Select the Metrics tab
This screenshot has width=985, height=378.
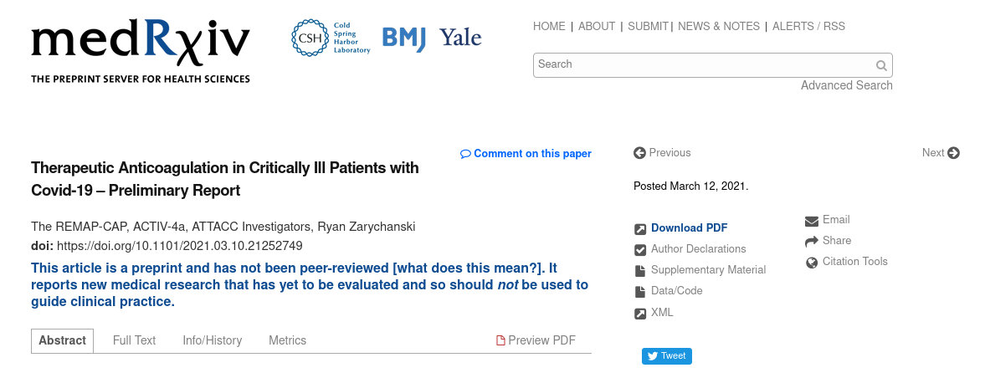pos(287,340)
